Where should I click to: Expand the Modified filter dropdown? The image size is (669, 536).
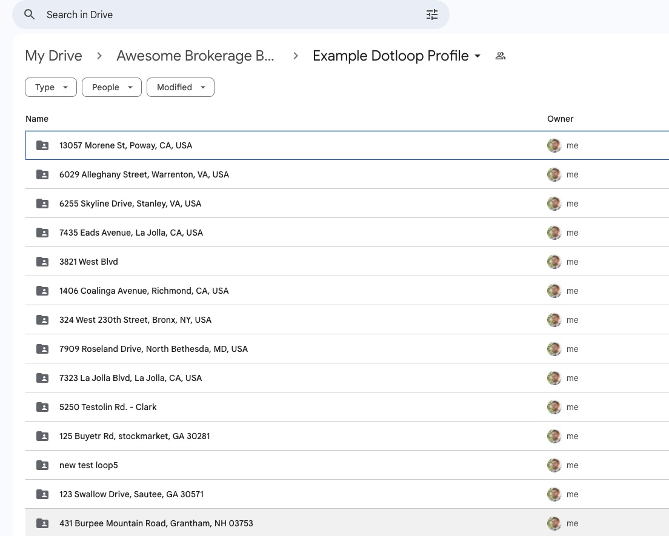[x=181, y=87]
